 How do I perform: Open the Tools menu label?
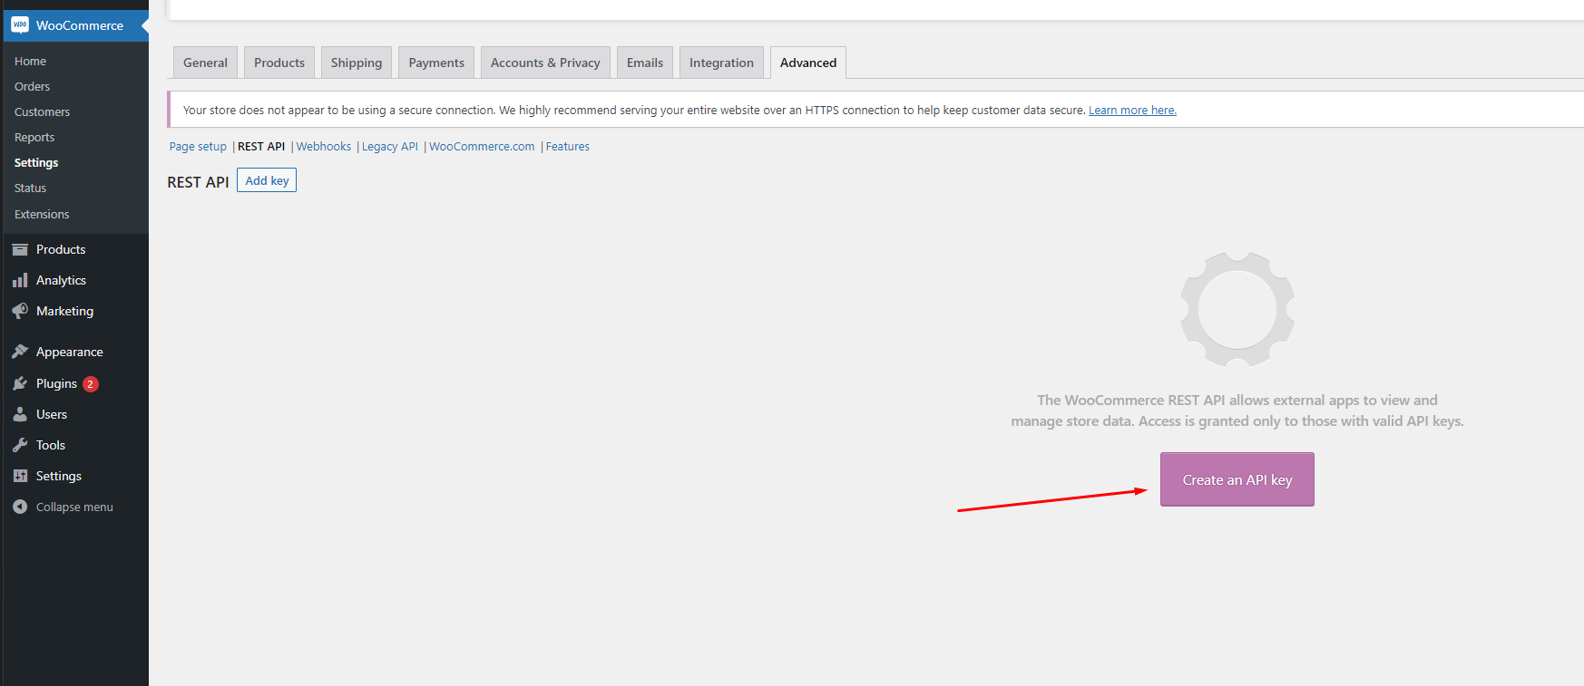coord(51,445)
